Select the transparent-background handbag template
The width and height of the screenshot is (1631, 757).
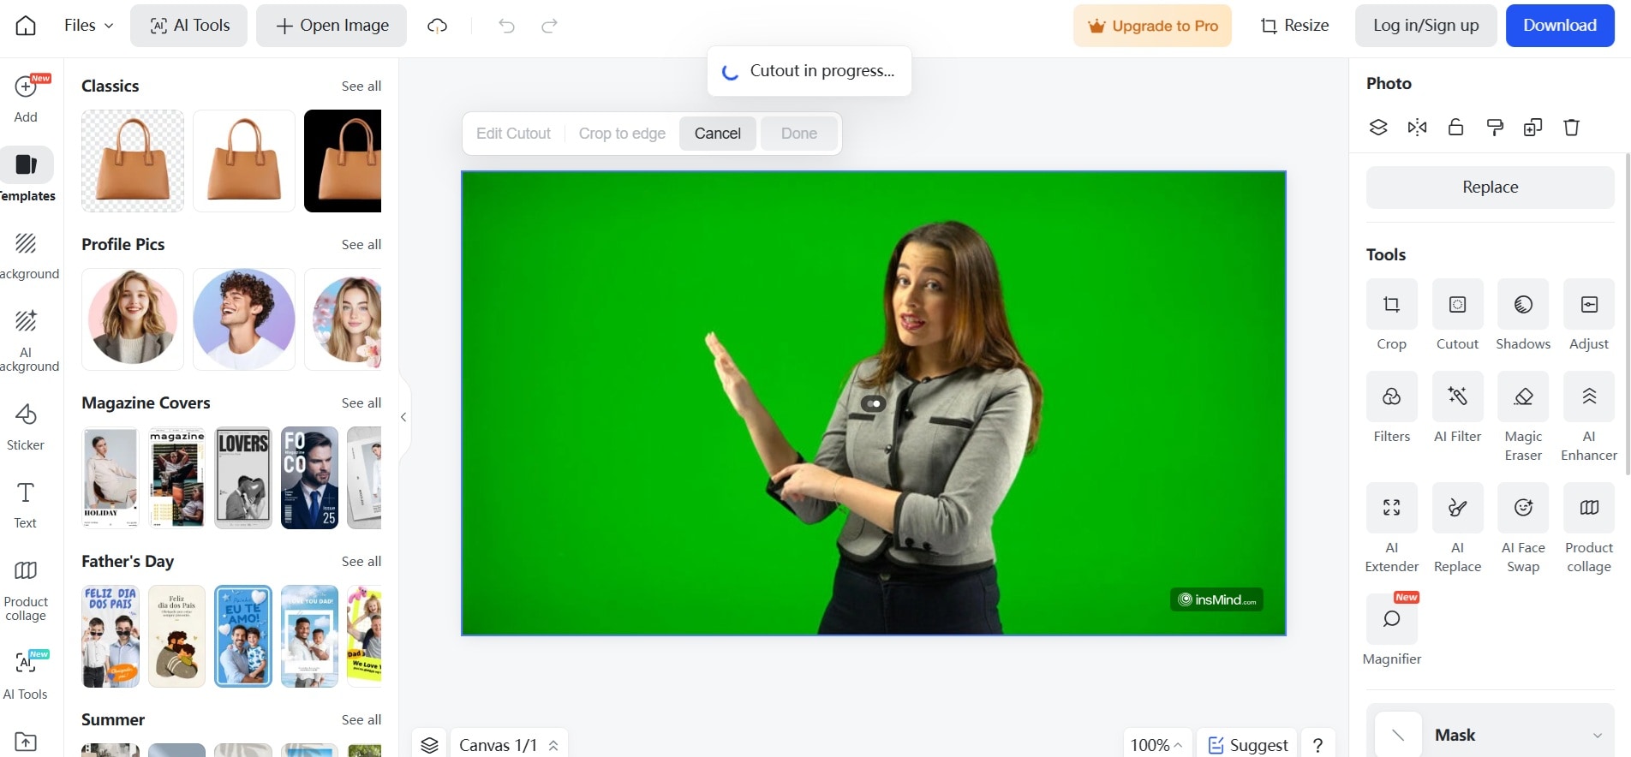[x=133, y=161]
